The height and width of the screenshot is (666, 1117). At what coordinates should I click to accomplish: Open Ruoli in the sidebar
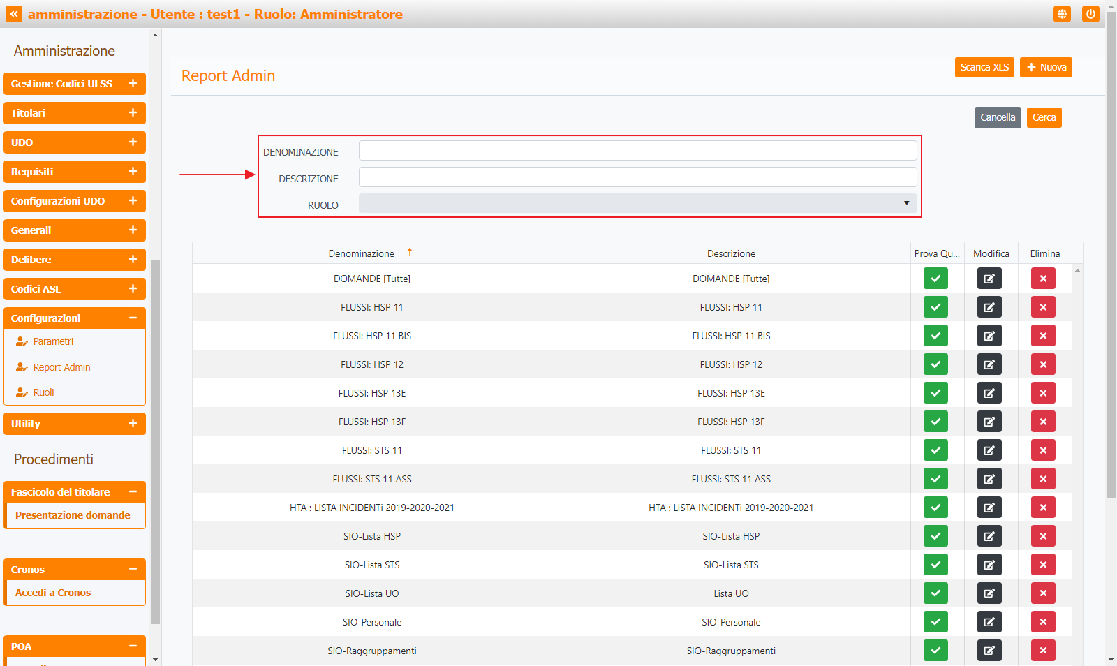click(43, 392)
